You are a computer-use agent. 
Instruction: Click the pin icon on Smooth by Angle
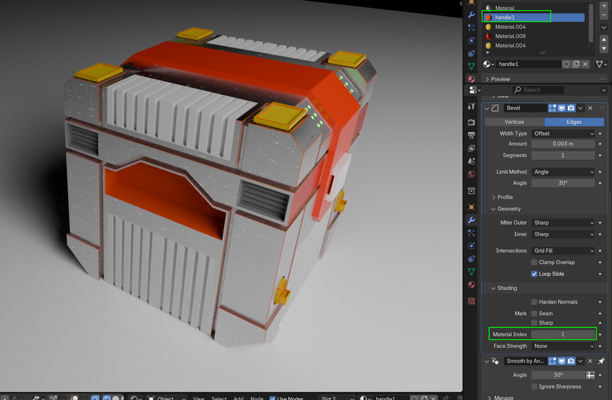601,361
